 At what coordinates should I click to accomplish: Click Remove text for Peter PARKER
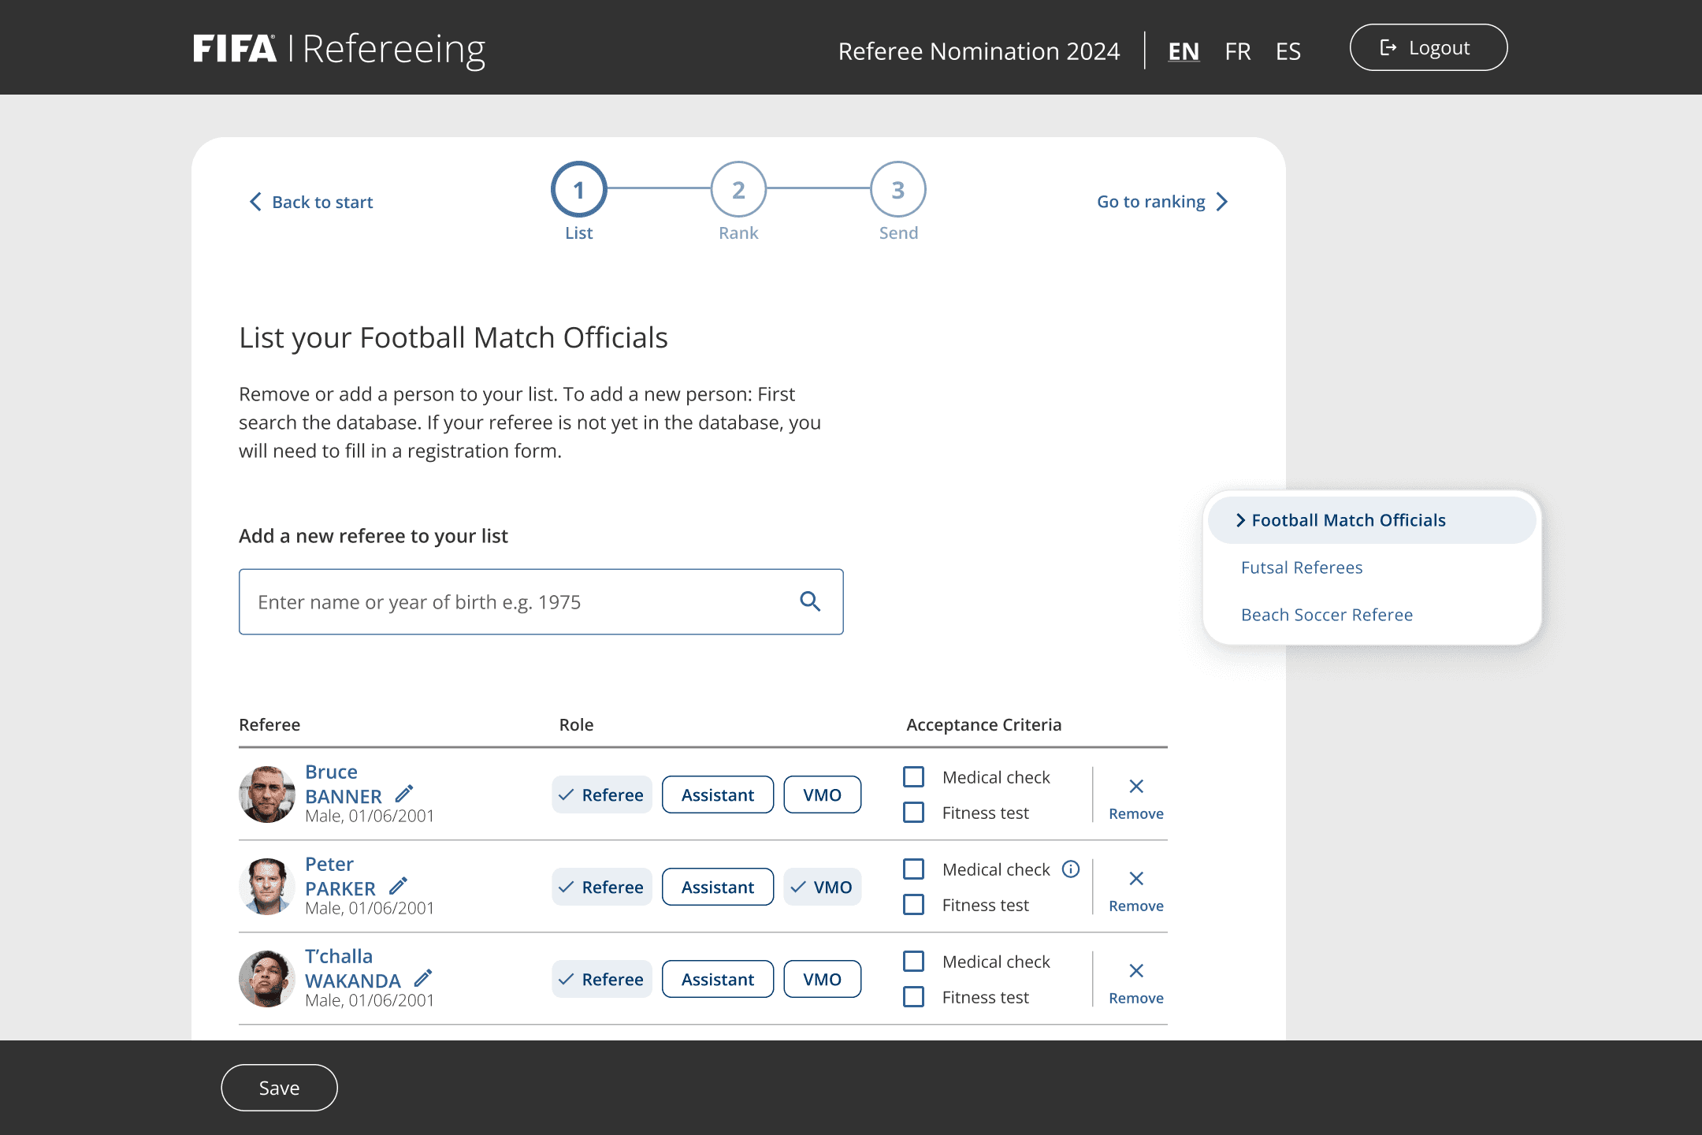click(x=1136, y=906)
